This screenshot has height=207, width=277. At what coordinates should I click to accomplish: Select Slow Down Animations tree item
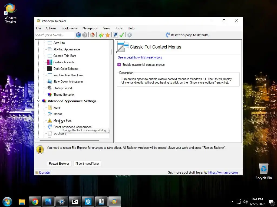(68, 82)
